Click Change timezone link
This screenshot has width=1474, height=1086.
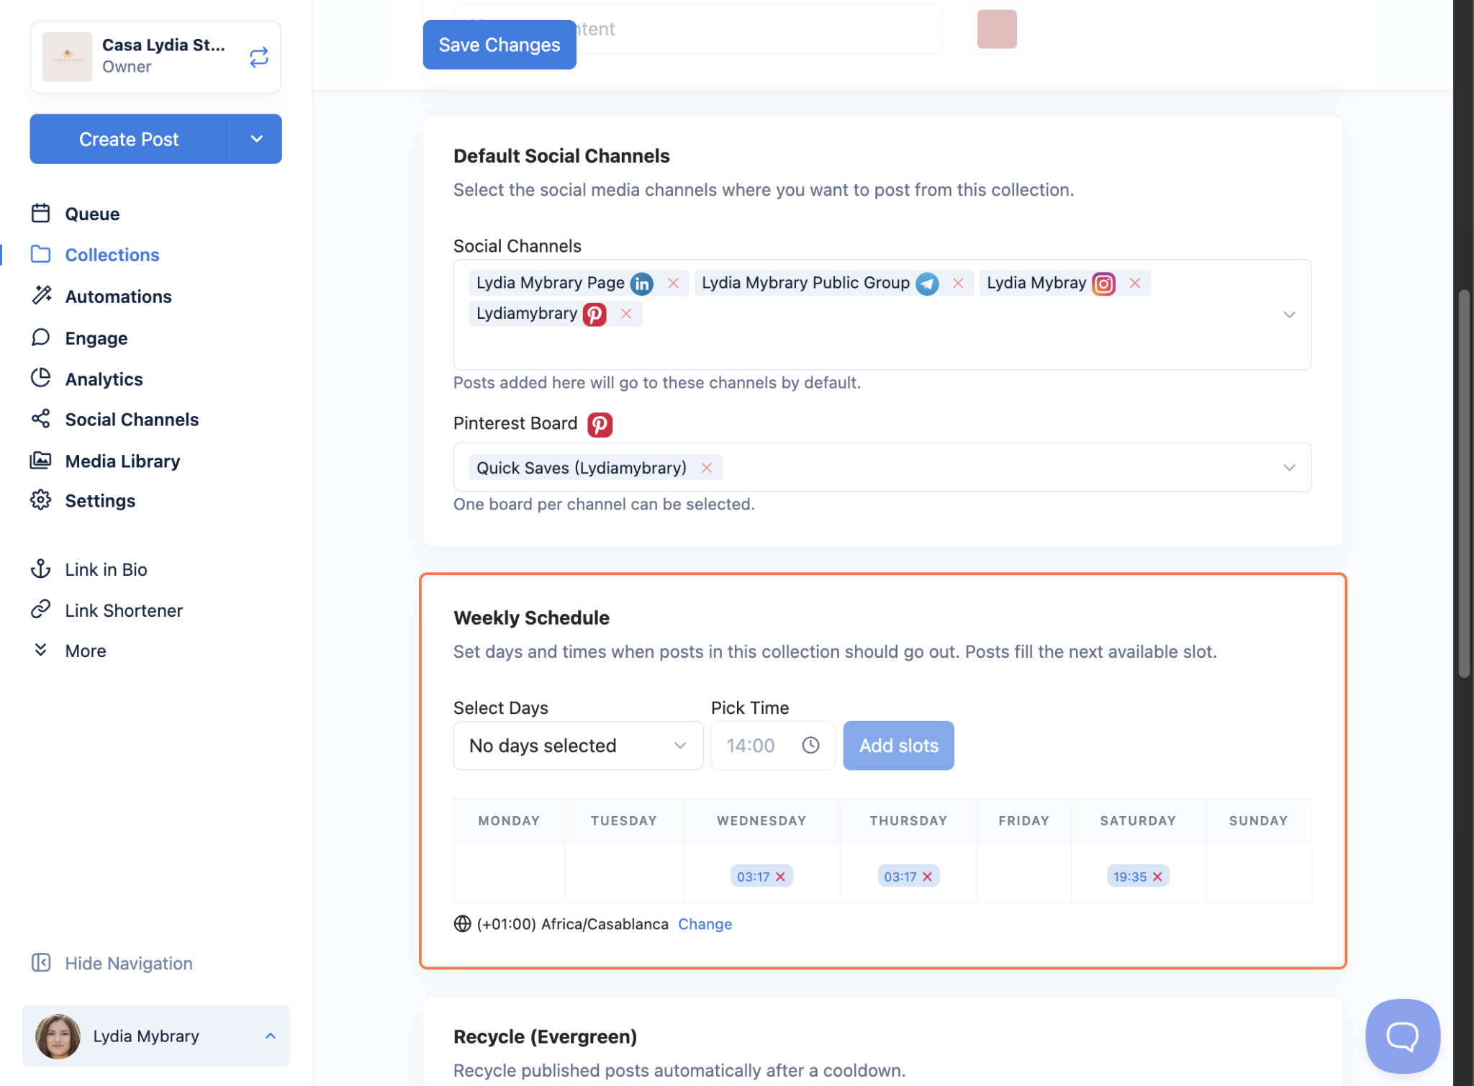point(705,924)
